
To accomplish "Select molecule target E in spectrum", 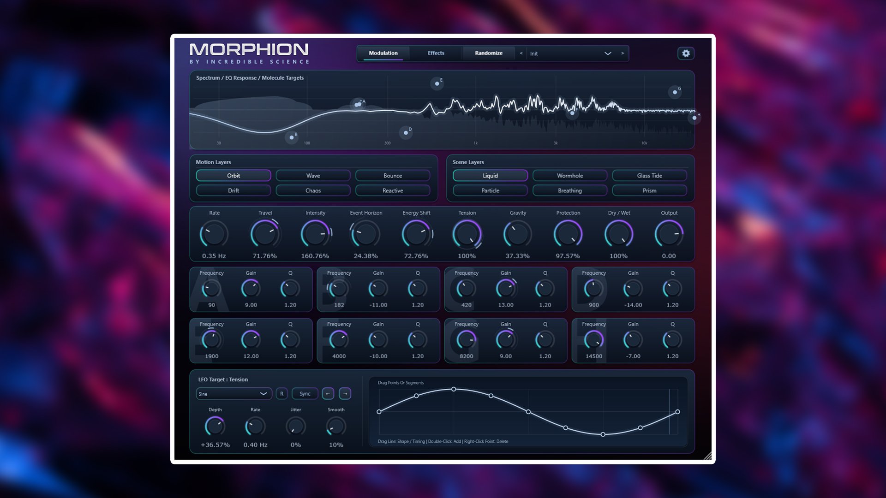I will 437,83.
